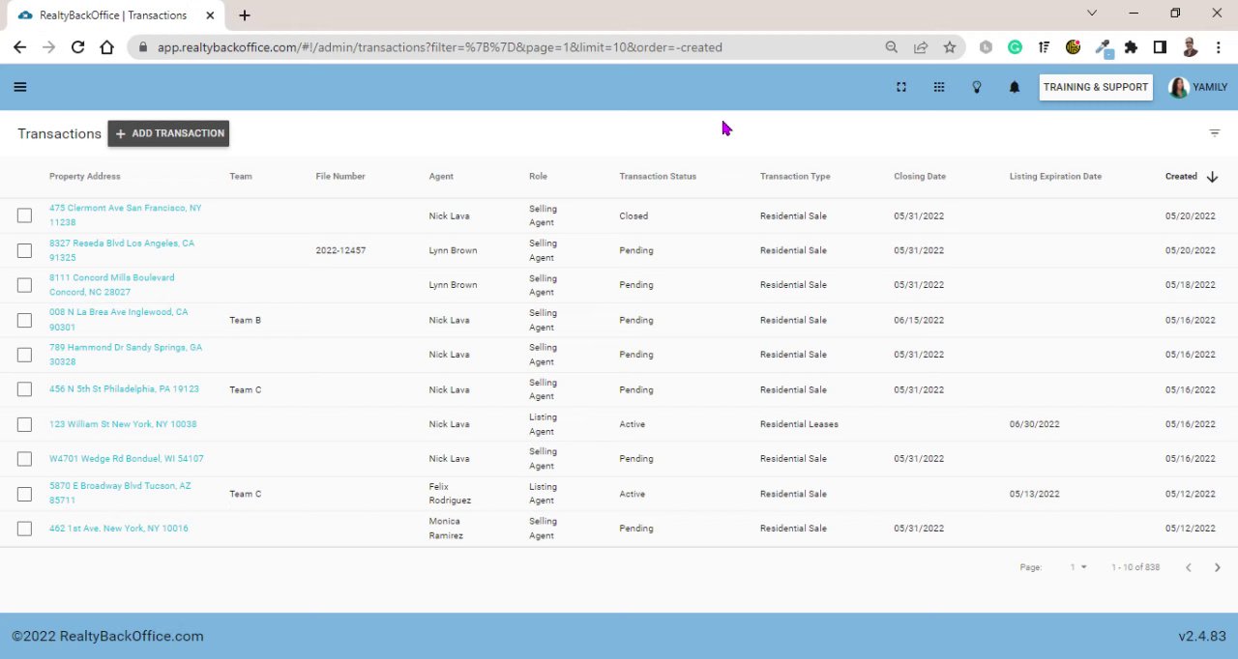Open Chrome profile avatar
Image resolution: width=1238 pixels, height=659 pixels.
[x=1190, y=46]
